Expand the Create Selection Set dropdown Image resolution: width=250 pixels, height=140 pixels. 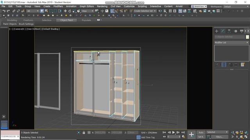pyautogui.click(x=145, y=11)
